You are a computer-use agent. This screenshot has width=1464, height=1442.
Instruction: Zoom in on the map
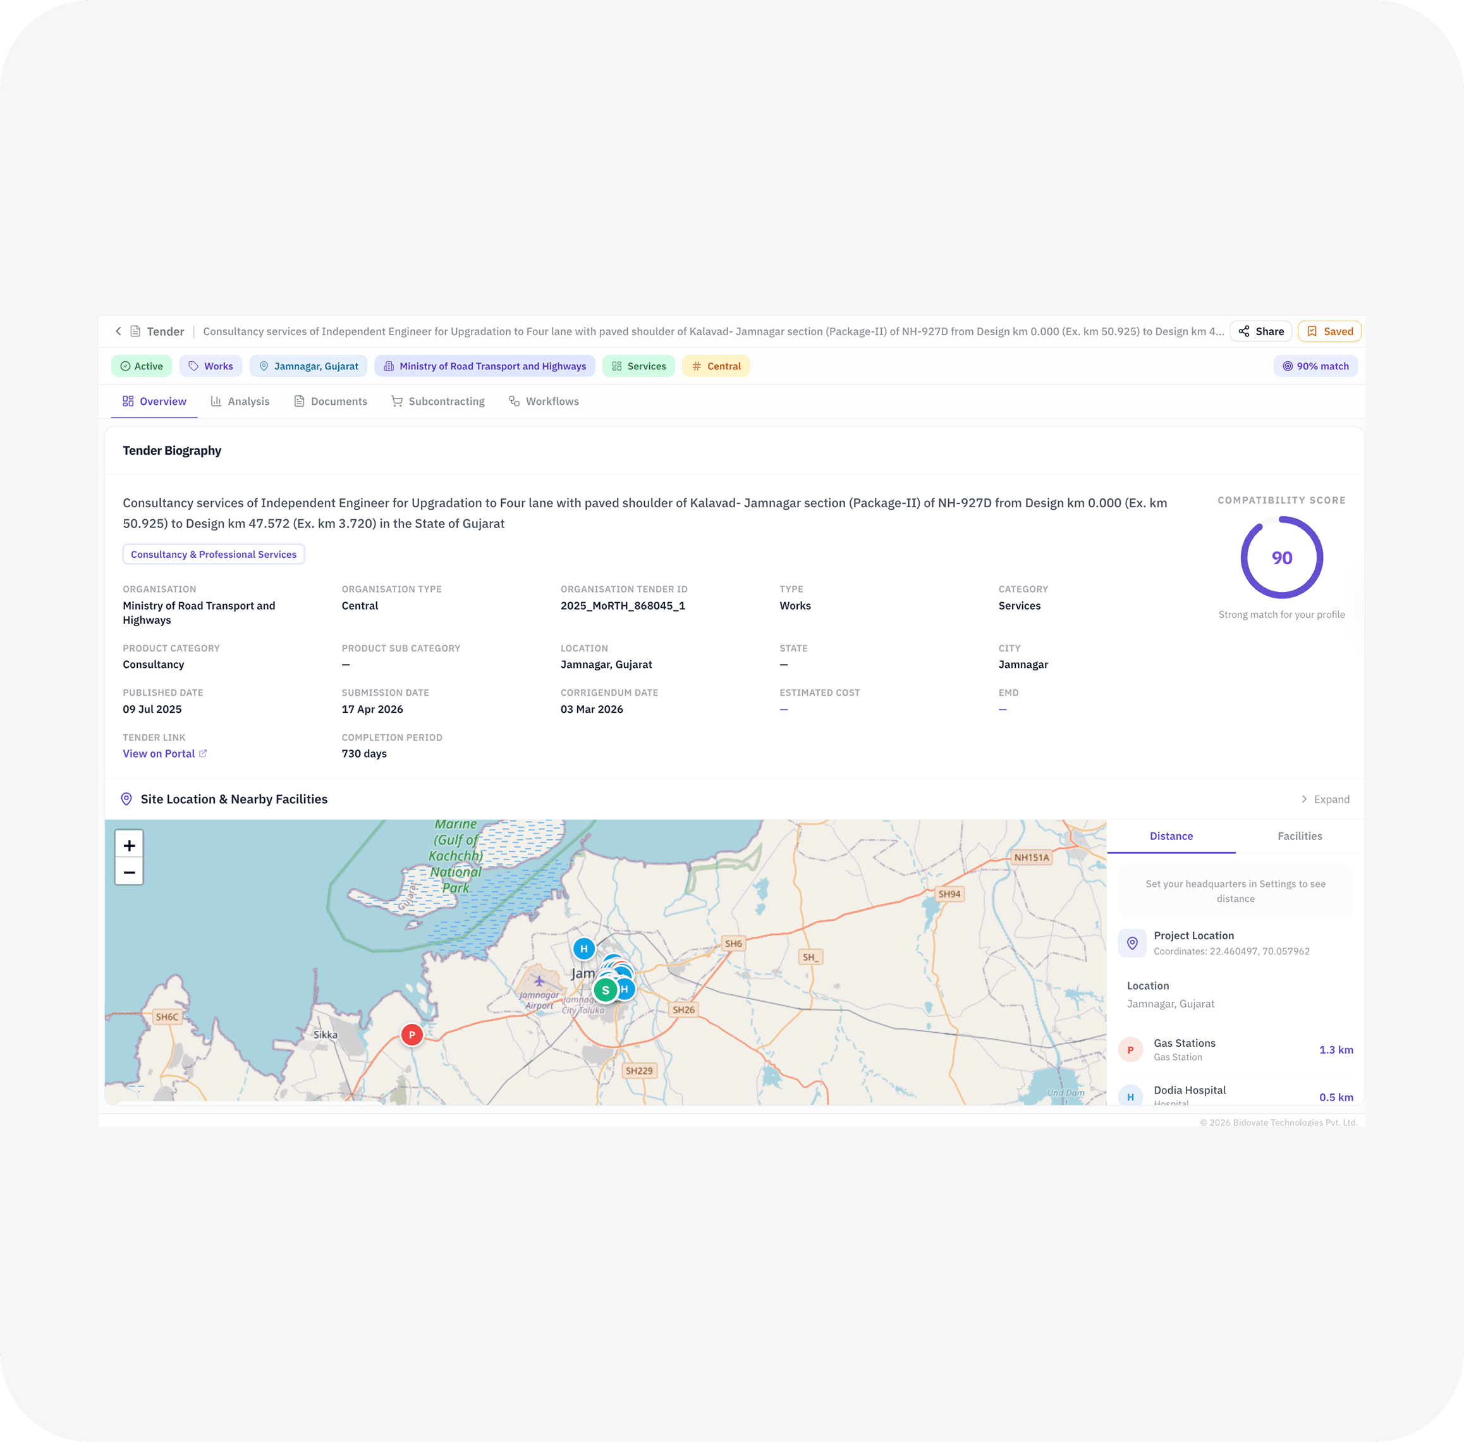pos(130,845)
